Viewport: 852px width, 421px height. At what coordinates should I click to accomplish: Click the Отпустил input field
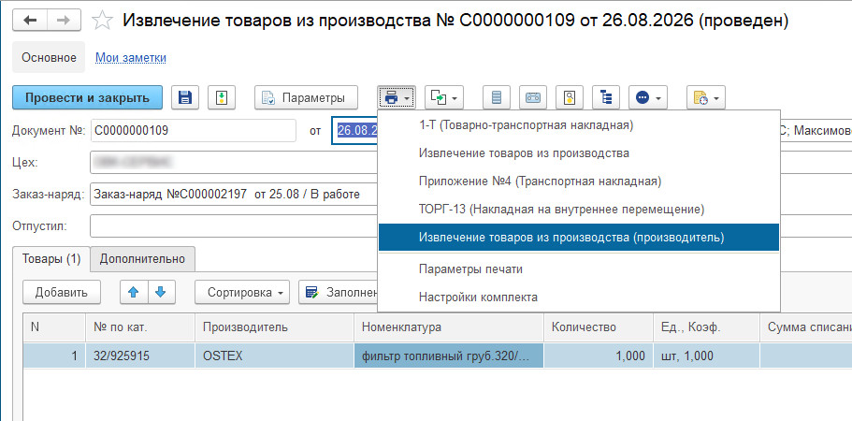[x=234, y=226]
